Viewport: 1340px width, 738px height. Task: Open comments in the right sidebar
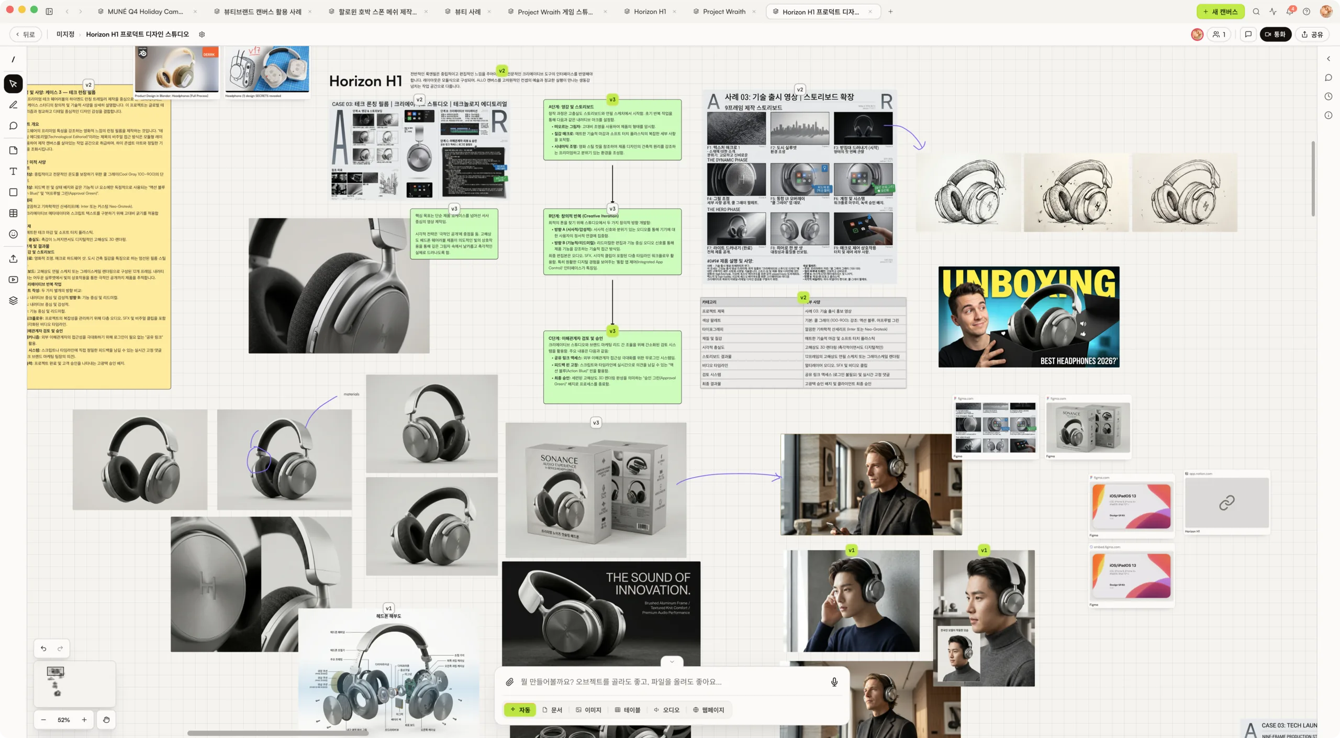[1328, 78]
